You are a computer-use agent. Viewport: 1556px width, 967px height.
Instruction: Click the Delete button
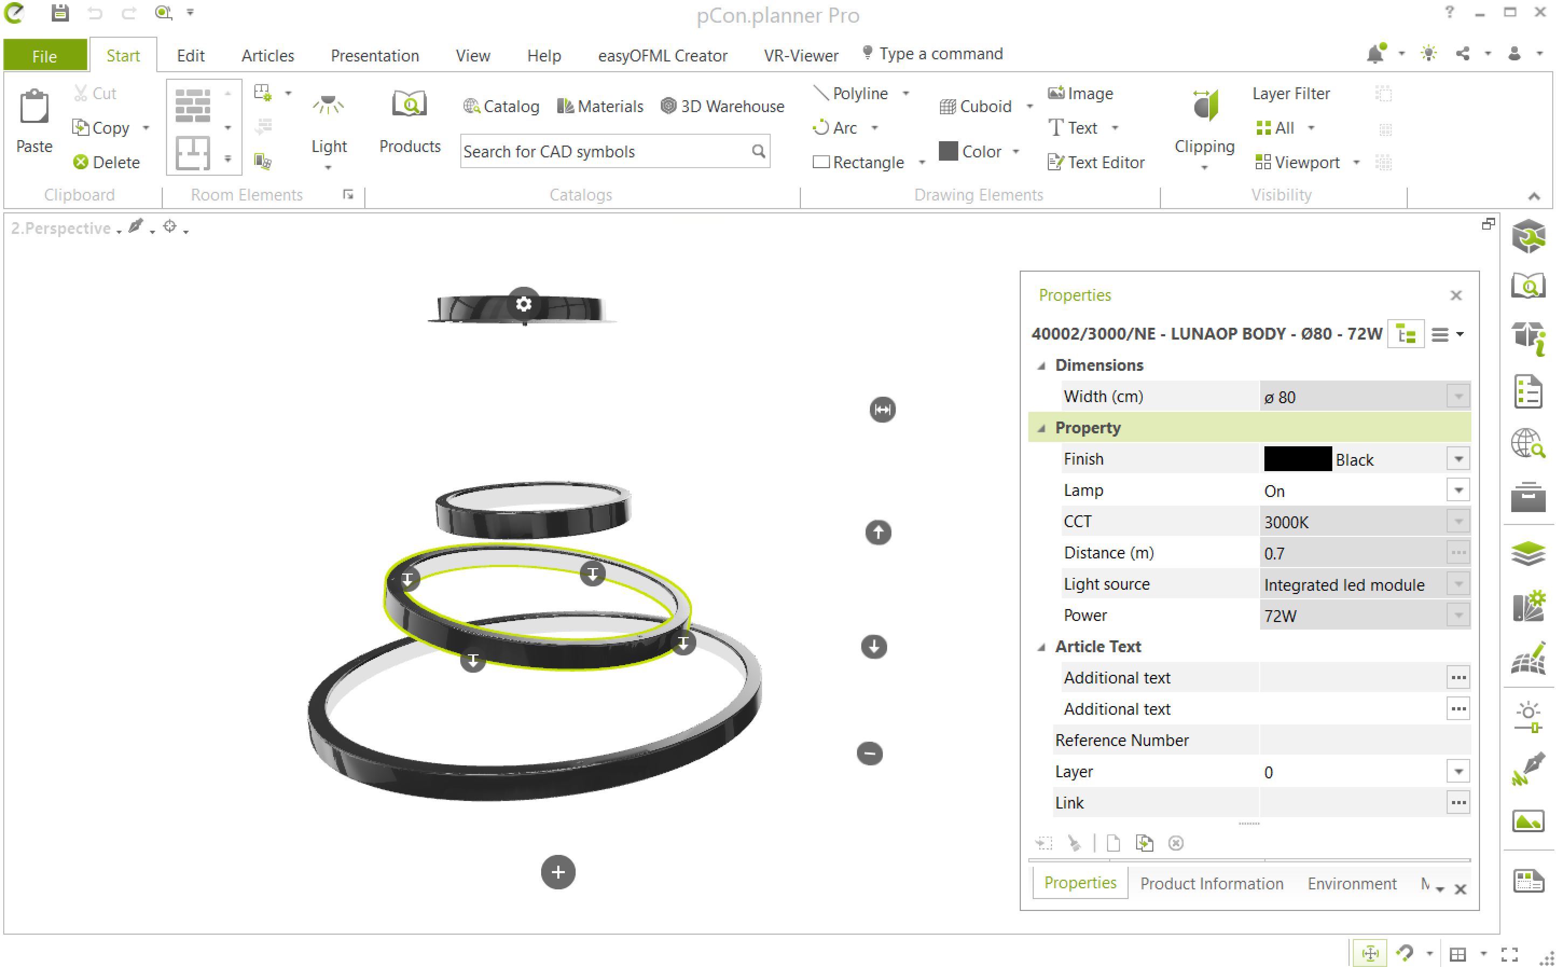tap(106, 162)
